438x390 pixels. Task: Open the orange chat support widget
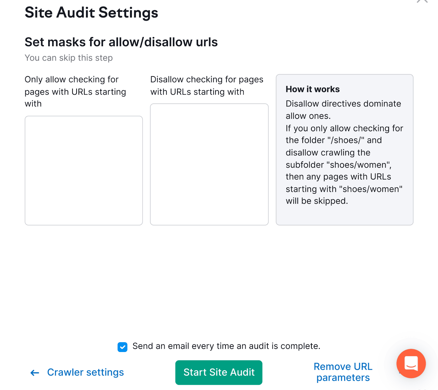coord(411,363)
